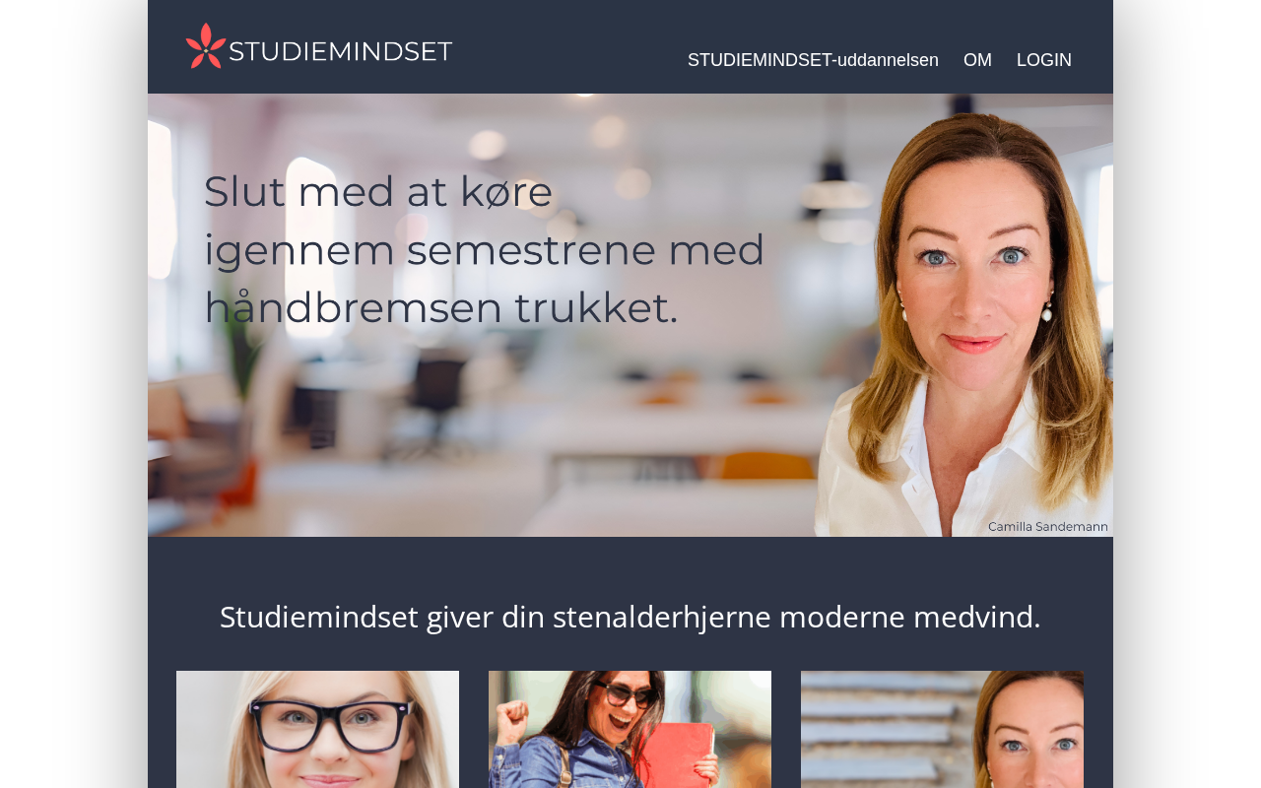Open the STUDIEMINDSET-uddannelsen menu item
The width and height of the screenshot is (1261, 788).
813,60
